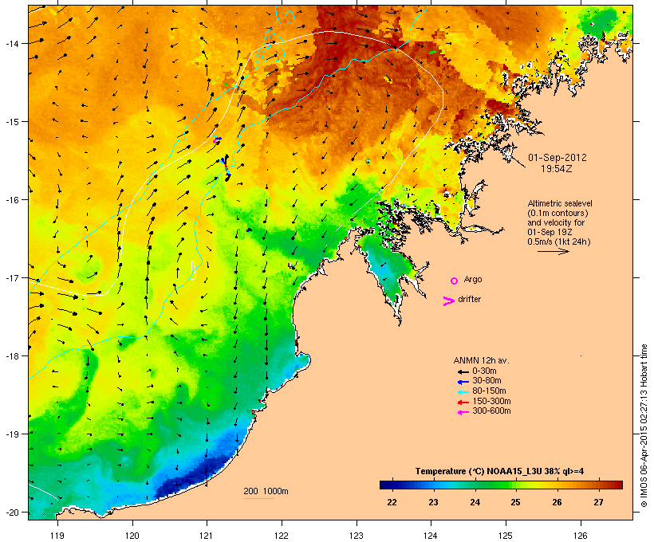Click the '0.5m/s (1kt 24h)' scale text
Image resolution: width=654 pixels, height=542 pixels.
click(x=559, y=242)
